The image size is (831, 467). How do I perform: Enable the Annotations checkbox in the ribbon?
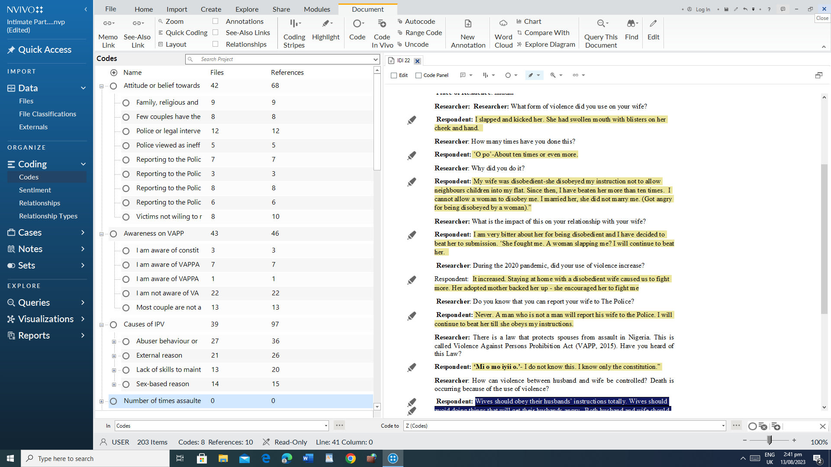pyautogui.click(x=215, y=21)
